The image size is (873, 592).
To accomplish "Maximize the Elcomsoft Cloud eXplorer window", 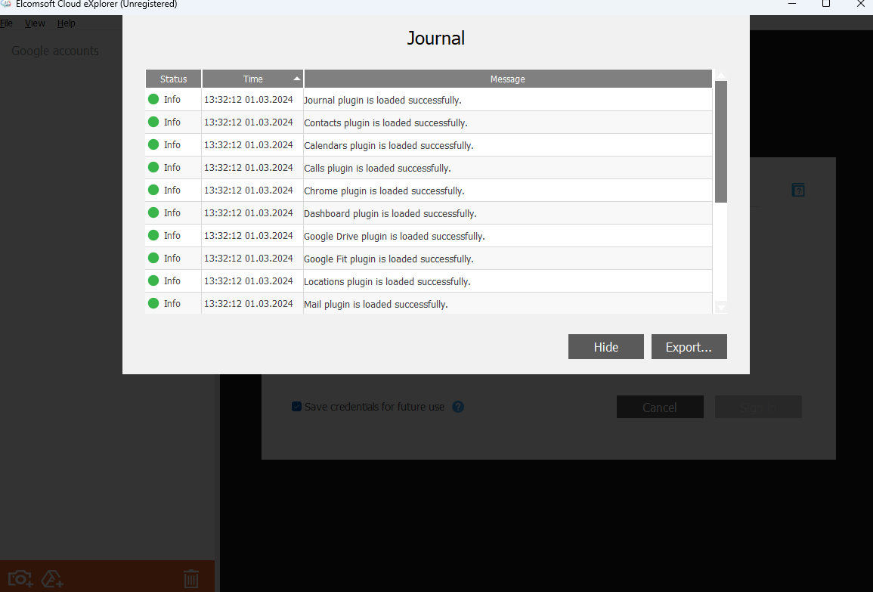I will [x=826, y=4].
